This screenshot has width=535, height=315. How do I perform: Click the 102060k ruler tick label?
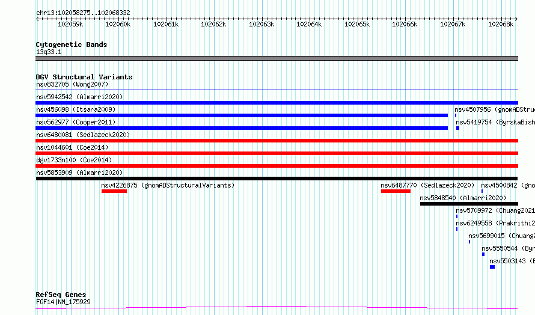tap(118, 24)
